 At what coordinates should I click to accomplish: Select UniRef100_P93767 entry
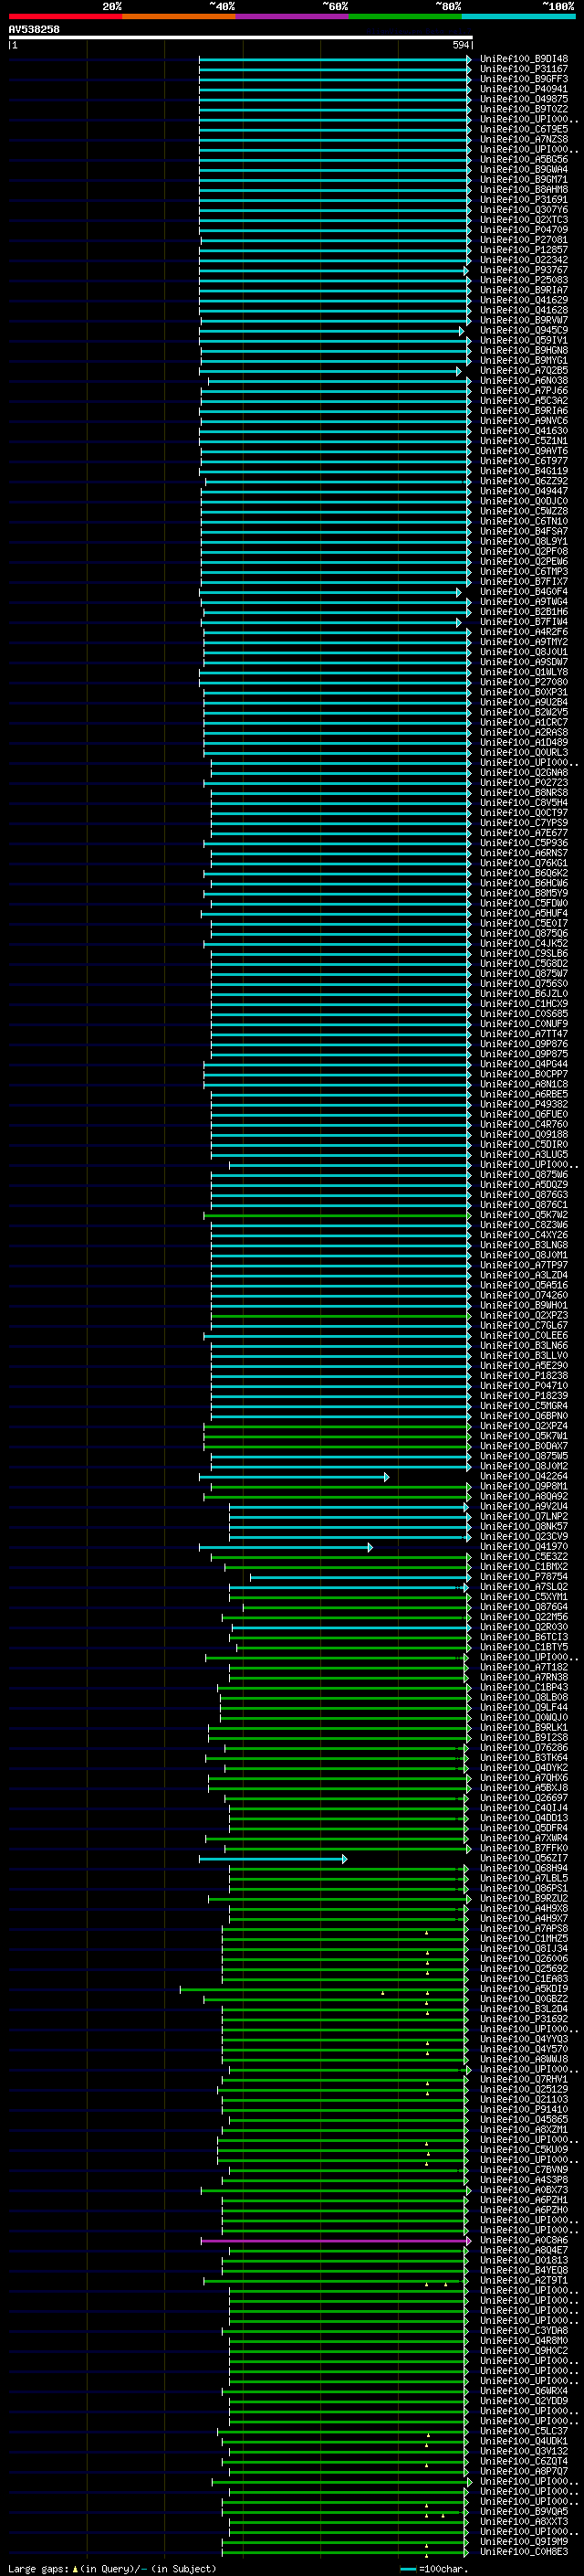click(x=523, y=270)
